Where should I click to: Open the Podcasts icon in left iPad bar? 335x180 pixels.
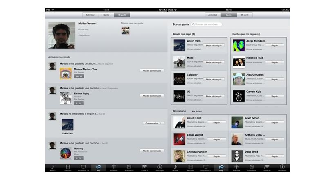point(114,168)
